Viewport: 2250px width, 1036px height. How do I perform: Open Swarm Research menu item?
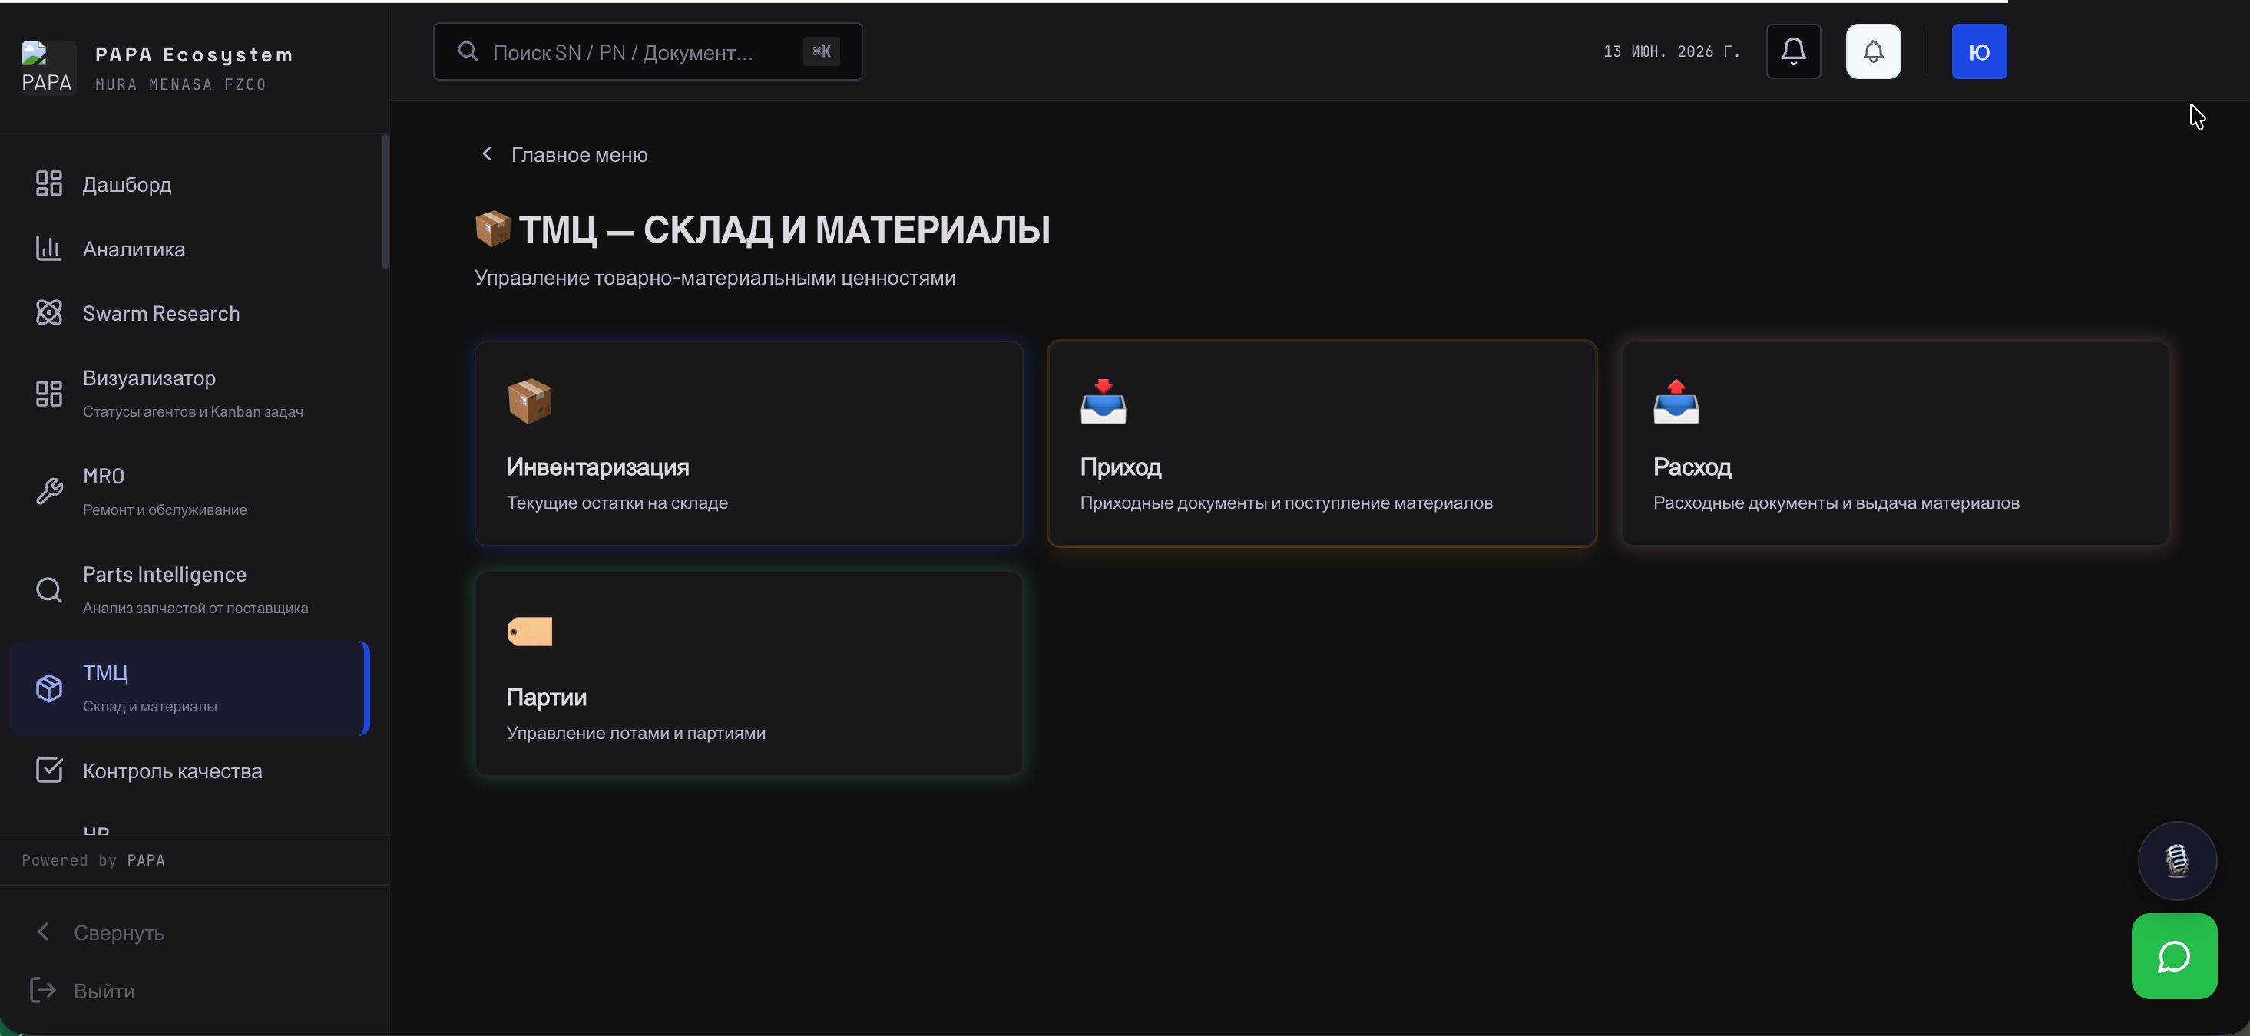[x=189, y=313]
